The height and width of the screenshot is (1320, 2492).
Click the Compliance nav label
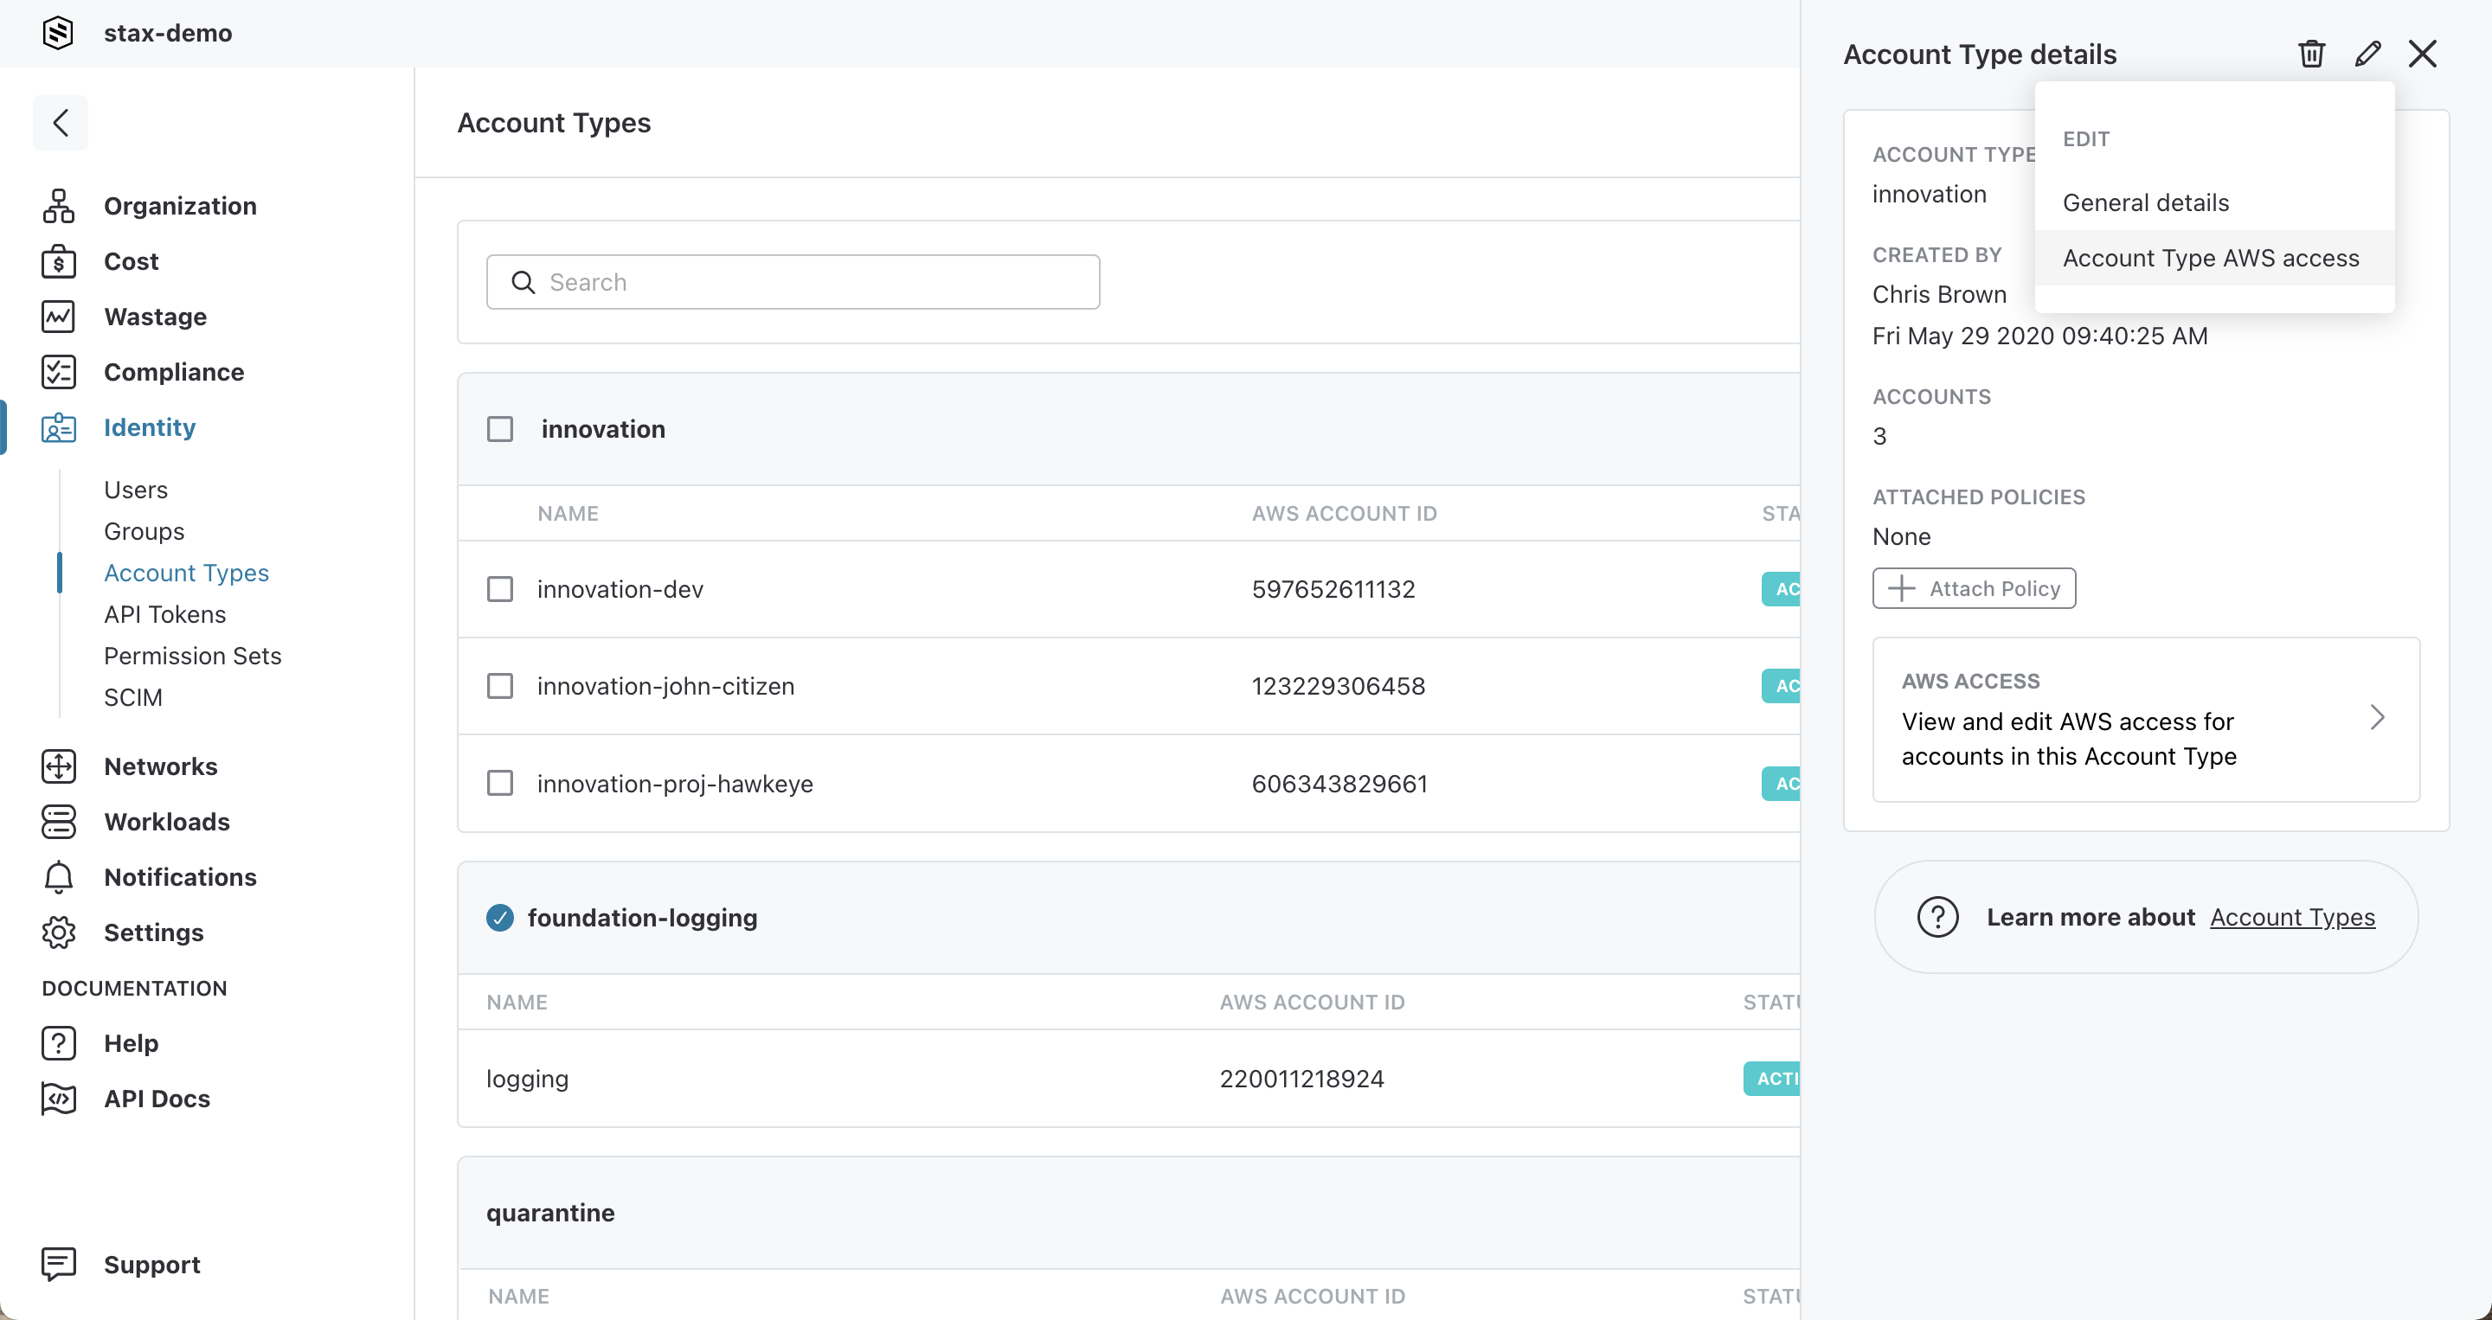[174, 372]
